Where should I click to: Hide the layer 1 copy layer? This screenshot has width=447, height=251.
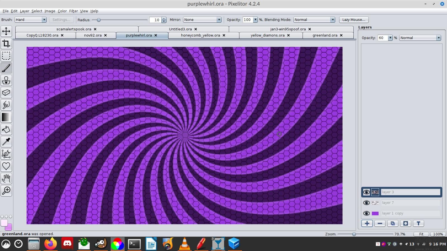pos(366,213)
